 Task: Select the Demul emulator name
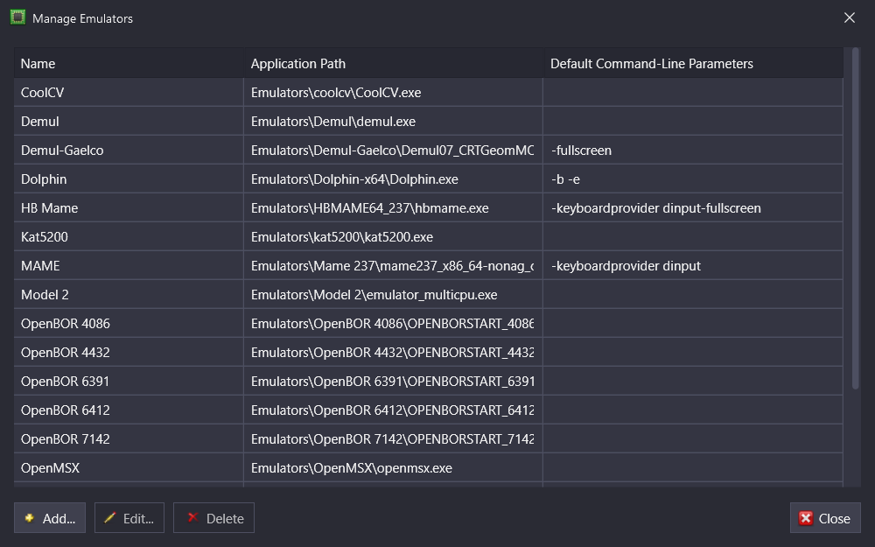coord(39,121)
